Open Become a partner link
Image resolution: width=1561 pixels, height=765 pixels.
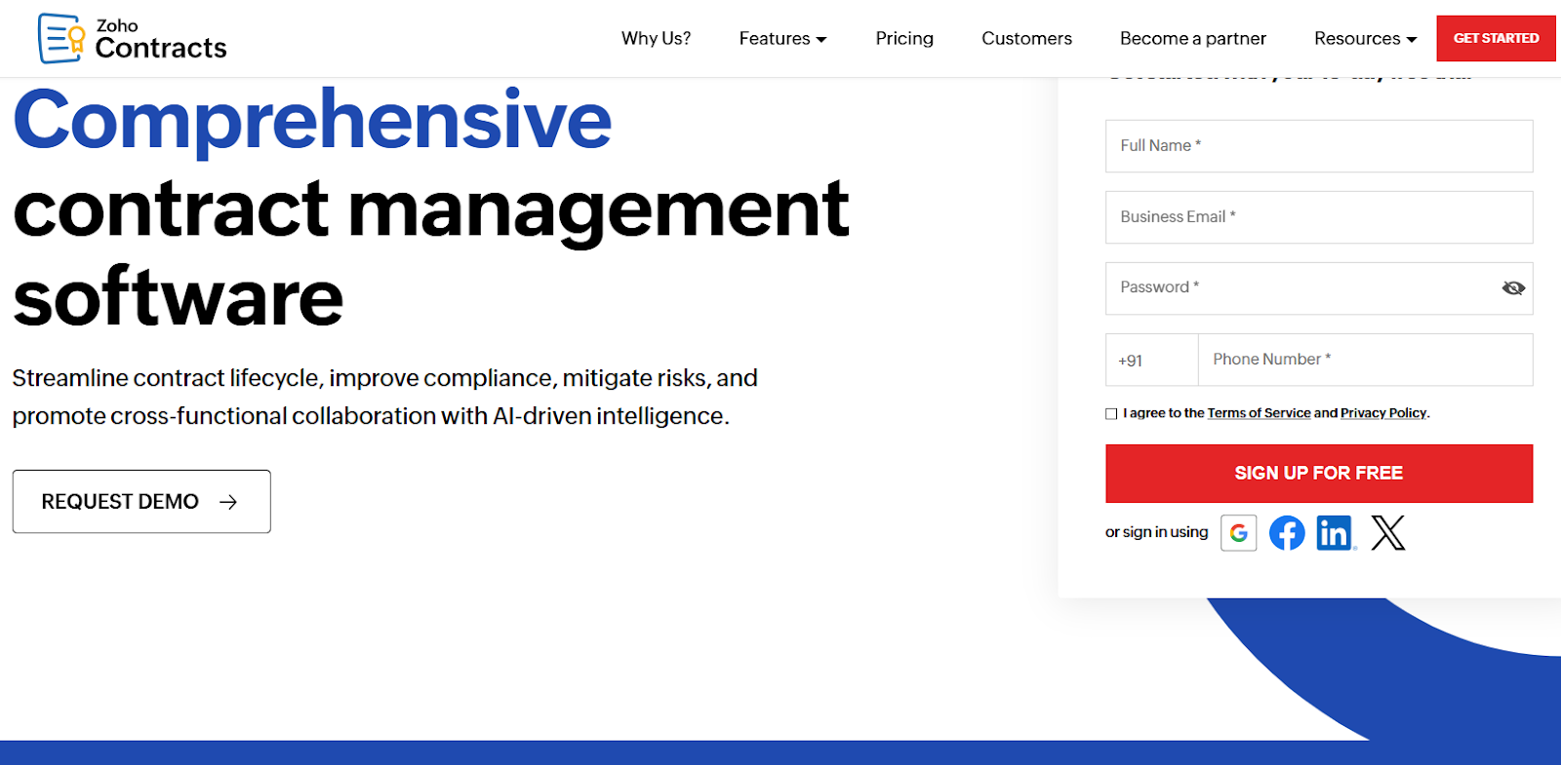(1192, 39)
